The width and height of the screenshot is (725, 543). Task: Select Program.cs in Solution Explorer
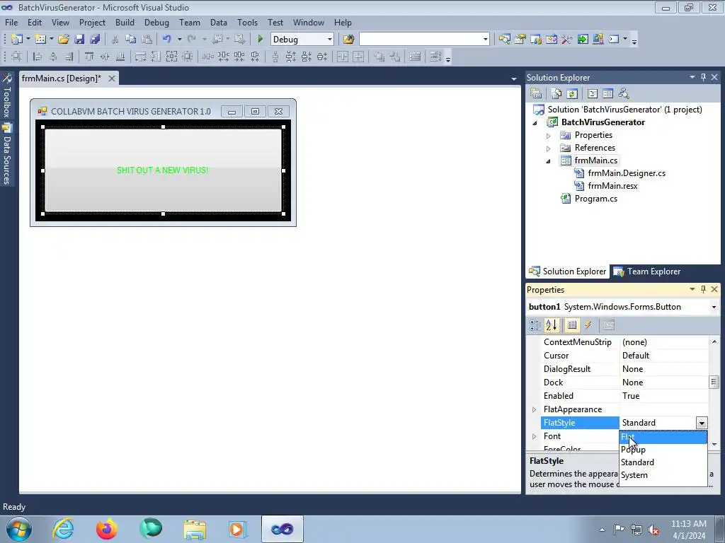point(595,199)
